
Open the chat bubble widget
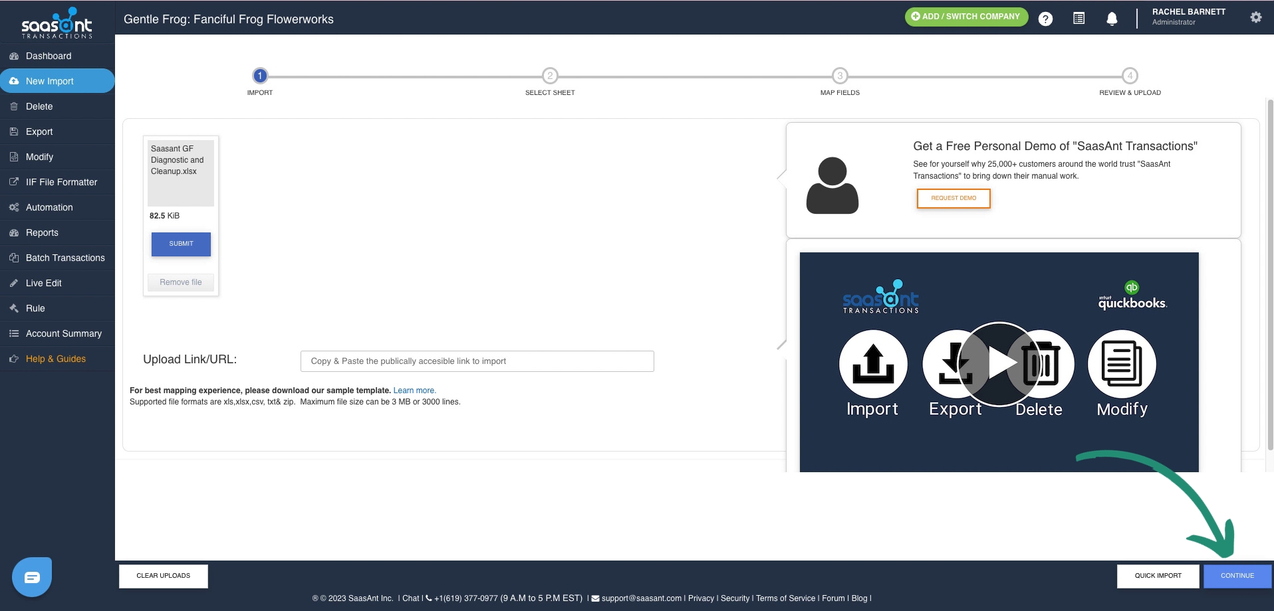(x=32, y=577)
